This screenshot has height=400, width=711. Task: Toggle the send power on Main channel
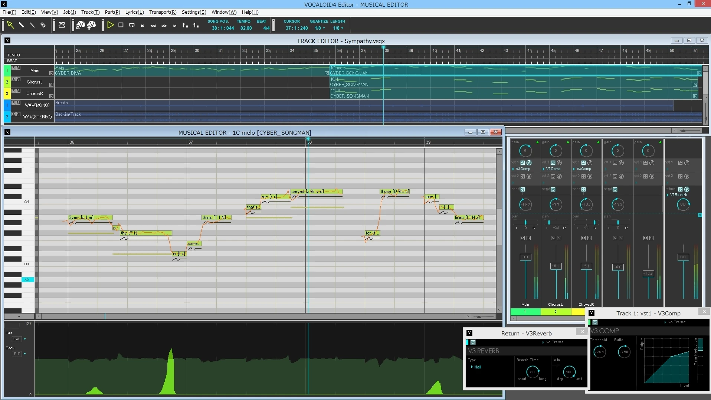pos(522,189)
